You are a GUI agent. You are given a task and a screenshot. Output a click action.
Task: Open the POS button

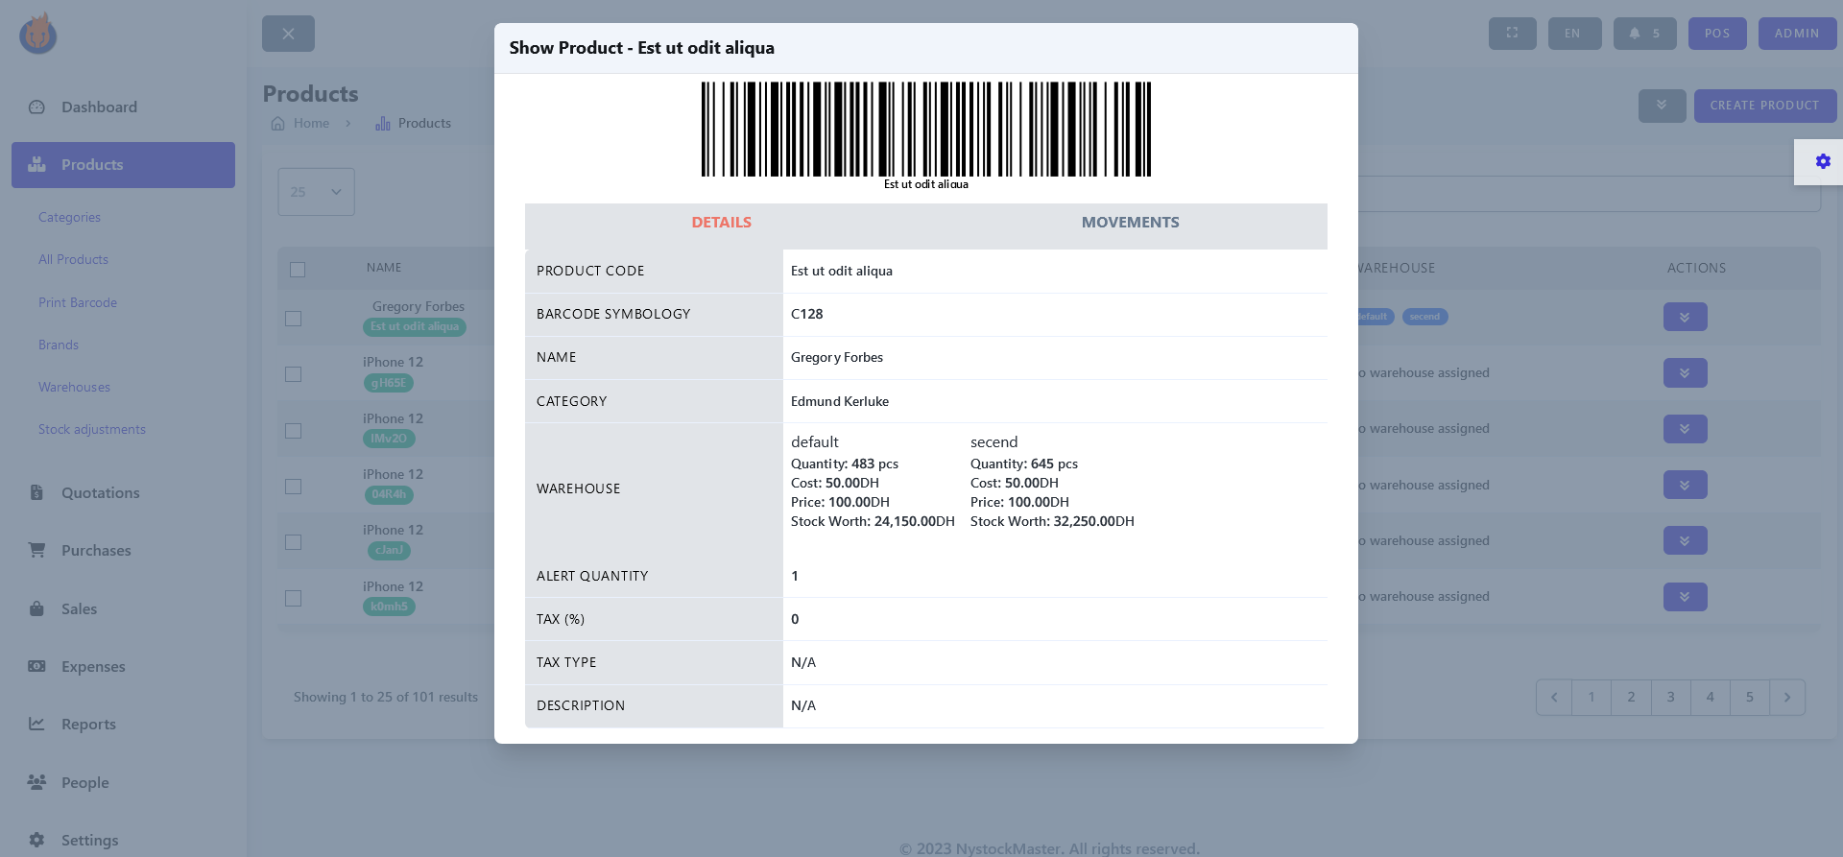pos(1717,33)
